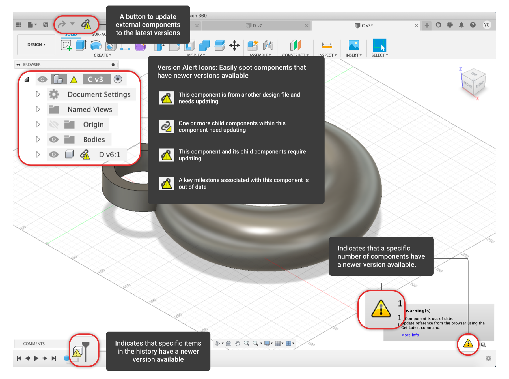Click the Insert image icon
509x379 pixels.
(x=354, y=45)
